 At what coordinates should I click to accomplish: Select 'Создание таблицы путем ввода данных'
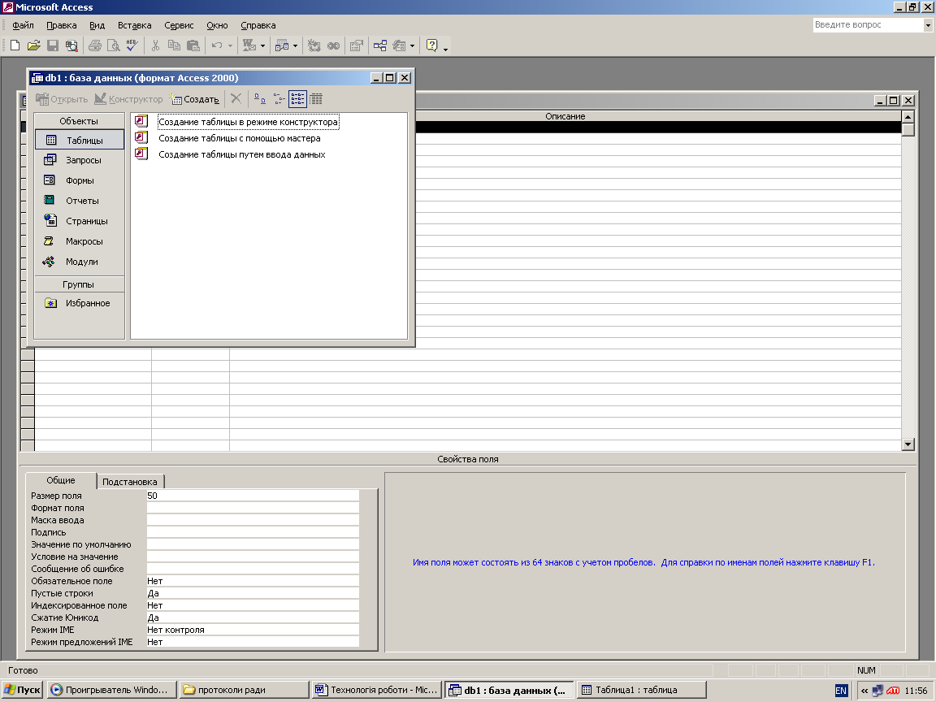tap(242, 154)
